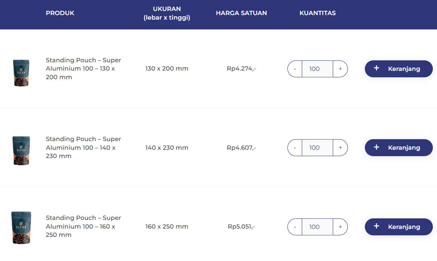Open the 140 x 230 mm pouch thumbnail image
The image size is (437, 261).
21,151
